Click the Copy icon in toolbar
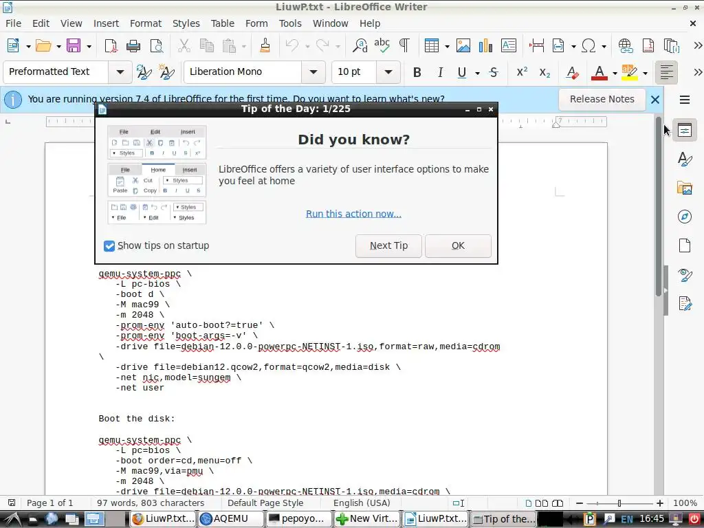This screenshot has height=528, width=704. pyautogui.click(x=206, y=46)
